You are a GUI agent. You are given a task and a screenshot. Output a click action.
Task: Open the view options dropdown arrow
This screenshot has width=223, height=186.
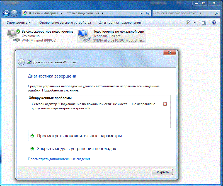click(195, 23)
